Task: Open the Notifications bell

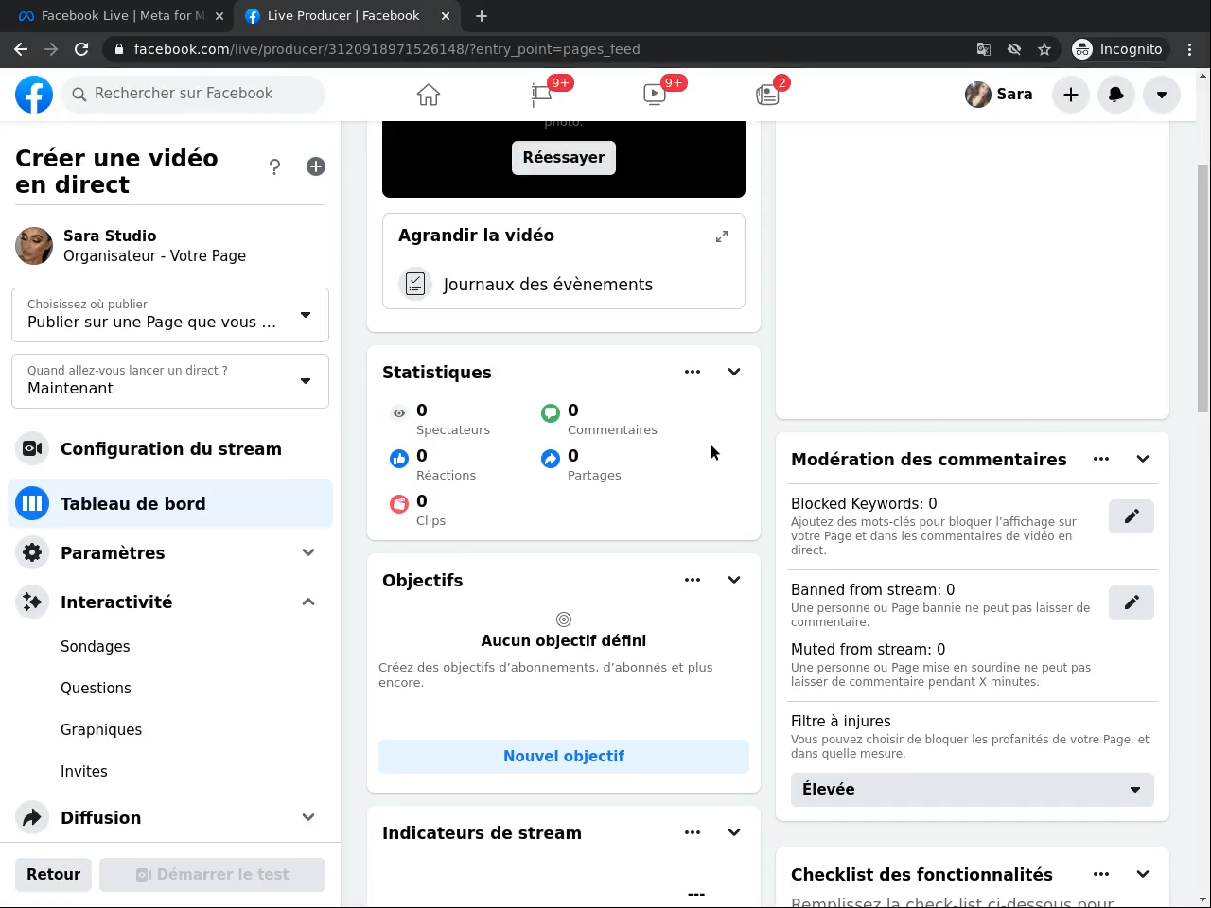Action: click(x=1116, y=95)
